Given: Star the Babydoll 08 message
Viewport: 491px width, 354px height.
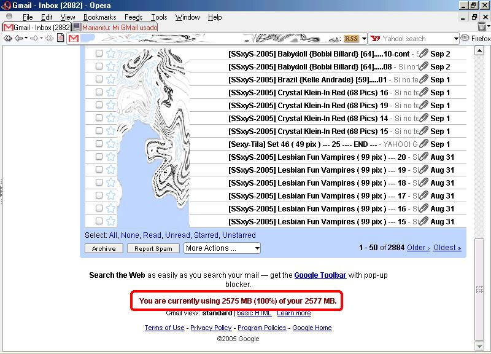Looking at the screenshot, I should 111,66.
